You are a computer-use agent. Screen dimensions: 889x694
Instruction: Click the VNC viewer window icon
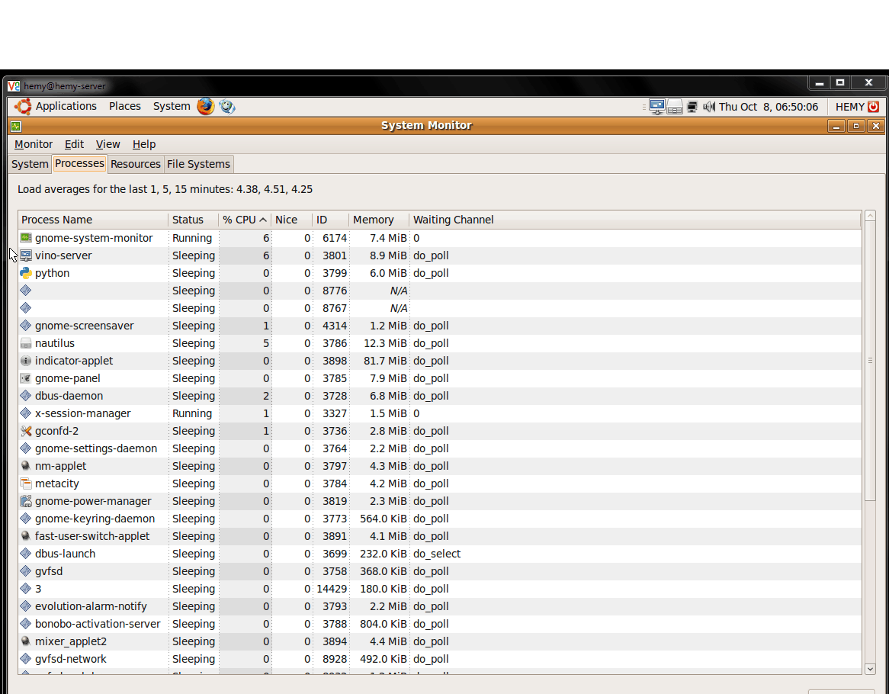(14, 86)
